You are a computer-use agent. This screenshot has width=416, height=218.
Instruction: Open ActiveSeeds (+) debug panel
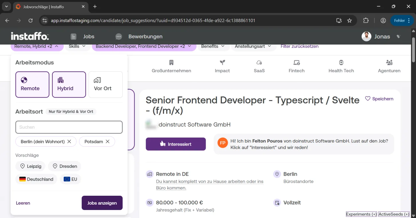click(x=394, y=214)
